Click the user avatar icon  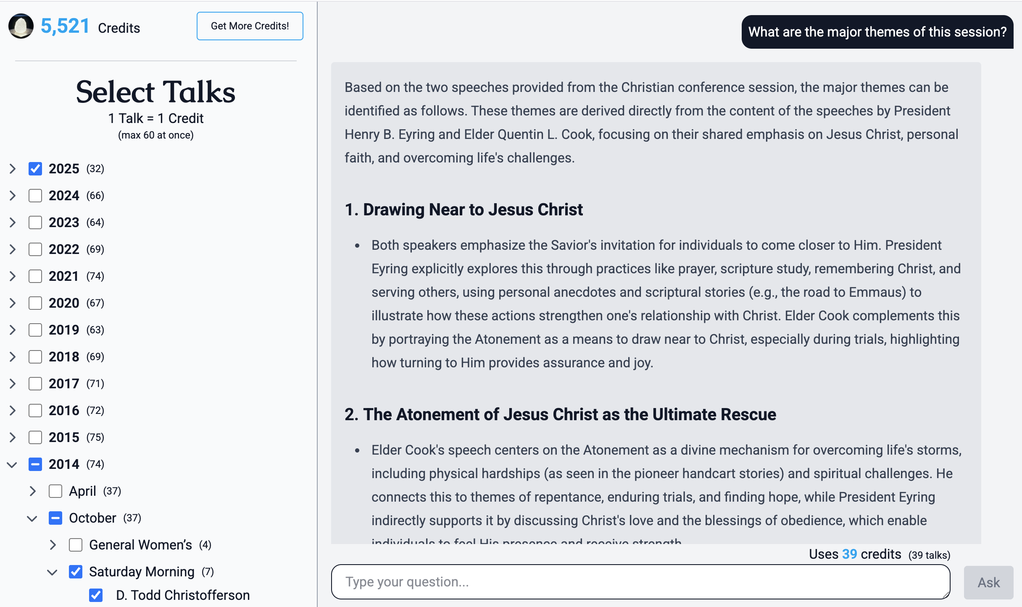pos(21,26)
